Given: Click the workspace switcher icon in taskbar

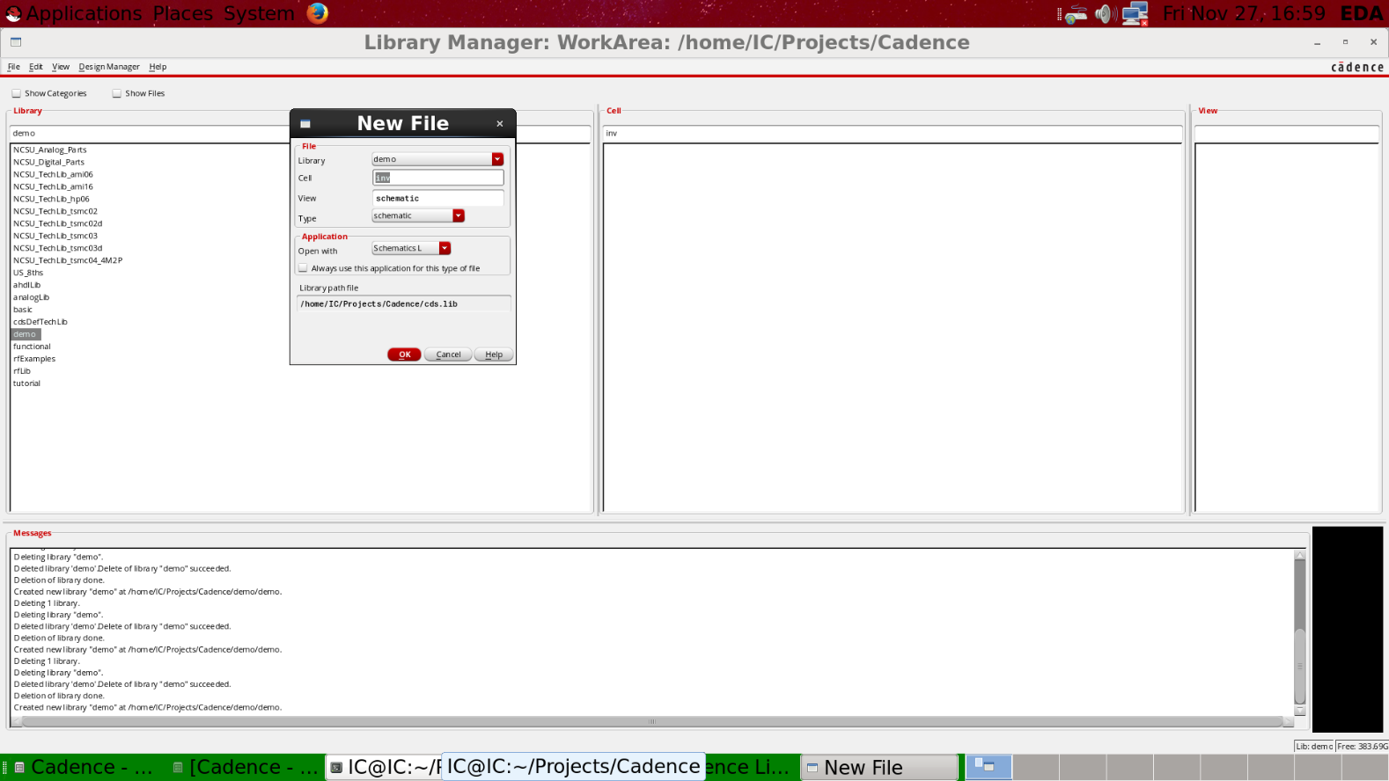Looking at the screenshot, I should (x=988, y=767).
